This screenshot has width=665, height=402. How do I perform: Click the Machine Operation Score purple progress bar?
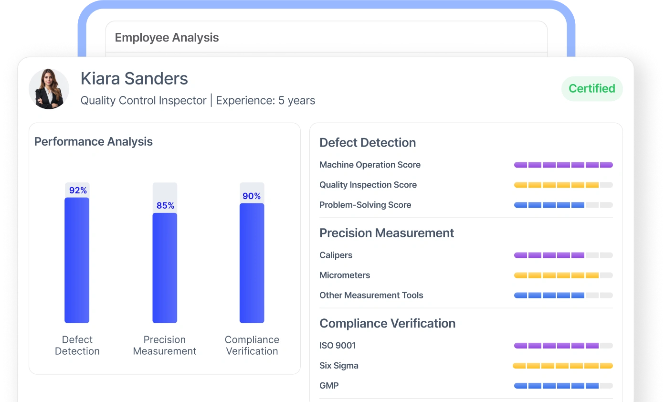tap(563, 165)
